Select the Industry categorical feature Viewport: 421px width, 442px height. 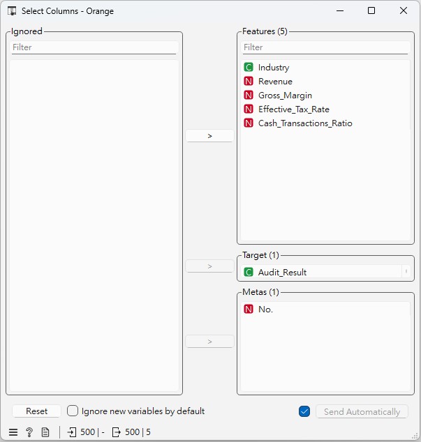tap(273, 68)
